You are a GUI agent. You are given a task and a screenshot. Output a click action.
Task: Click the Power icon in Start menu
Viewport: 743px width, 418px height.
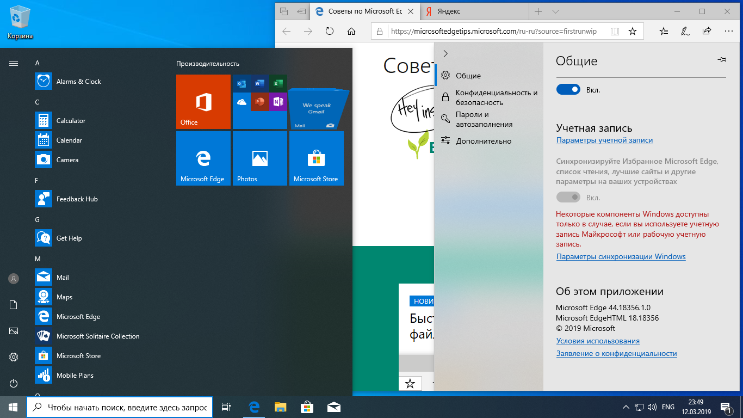[x=14, y=383]
